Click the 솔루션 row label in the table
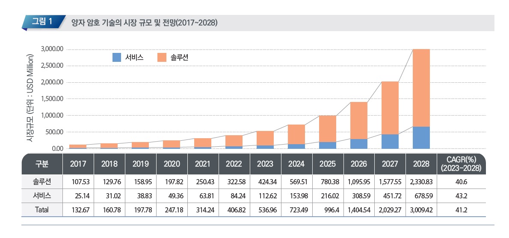Image resolution: width=509 pixels, height=238 pixels. [42, 182]
